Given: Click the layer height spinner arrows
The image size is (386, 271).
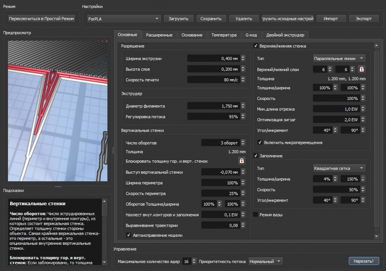Looking at the screenshot, I should click(x=243, y=69).
